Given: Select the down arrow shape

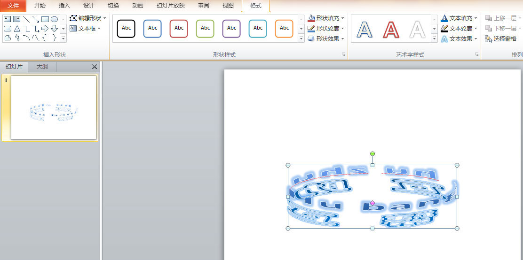Looking at the screenshot, I should pyautogui.click(x=55, y=29).
